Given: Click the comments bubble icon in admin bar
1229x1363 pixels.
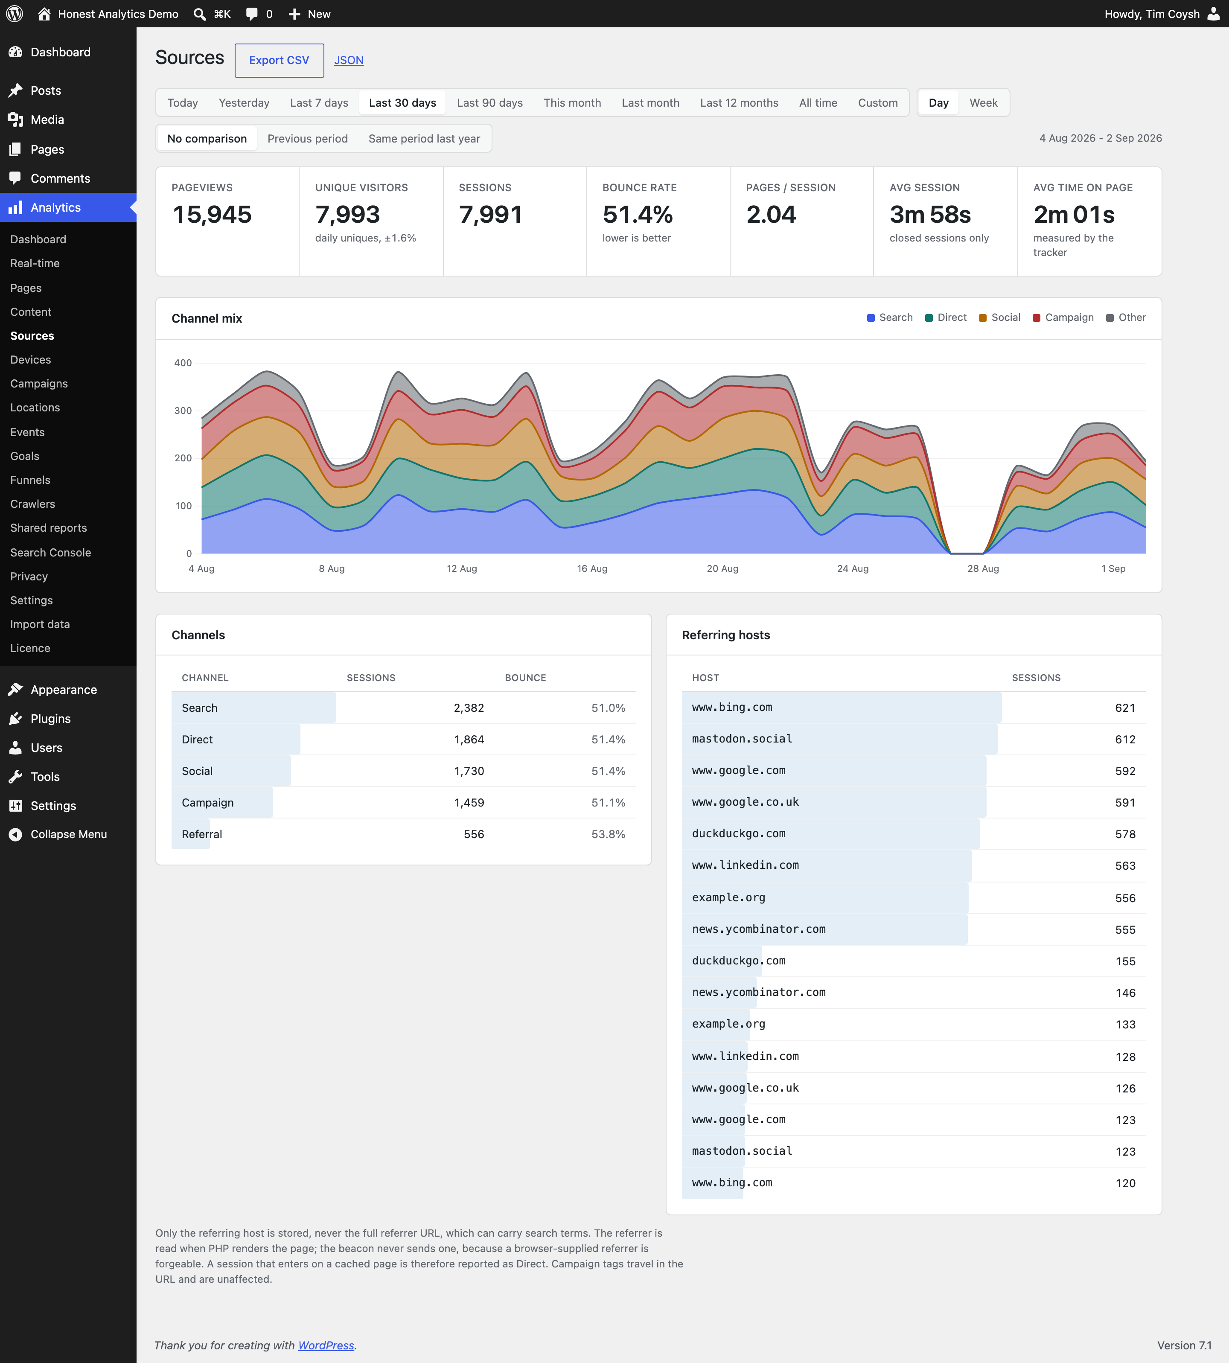Looking at the screenshot, I should point(252,14).
